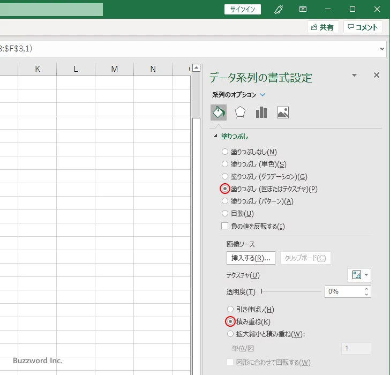
Task: Decrease transparency with the down spinner
Action: click(366, 295)
